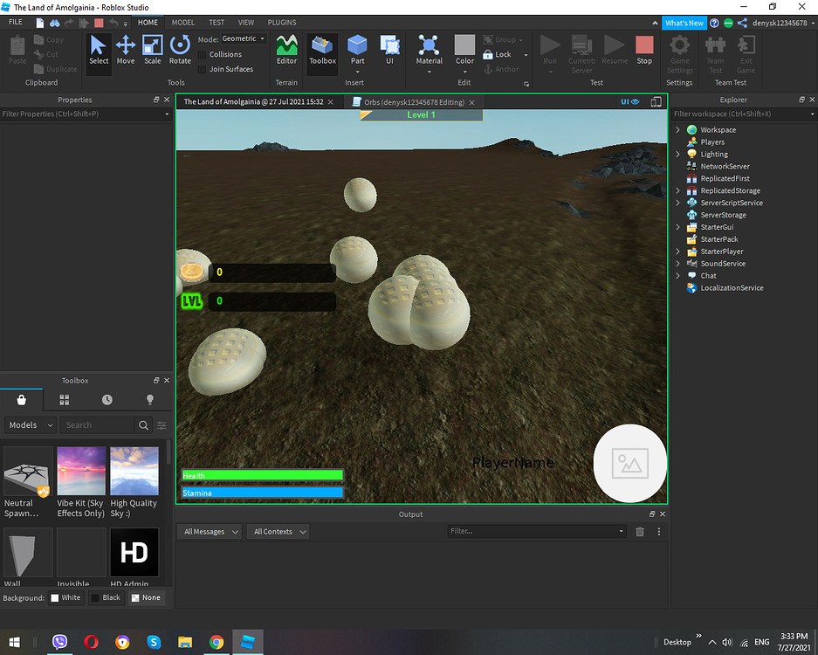The image size is (818, 655).
Task: Enable the Collisions checkbox
Action: pos(203,55)
